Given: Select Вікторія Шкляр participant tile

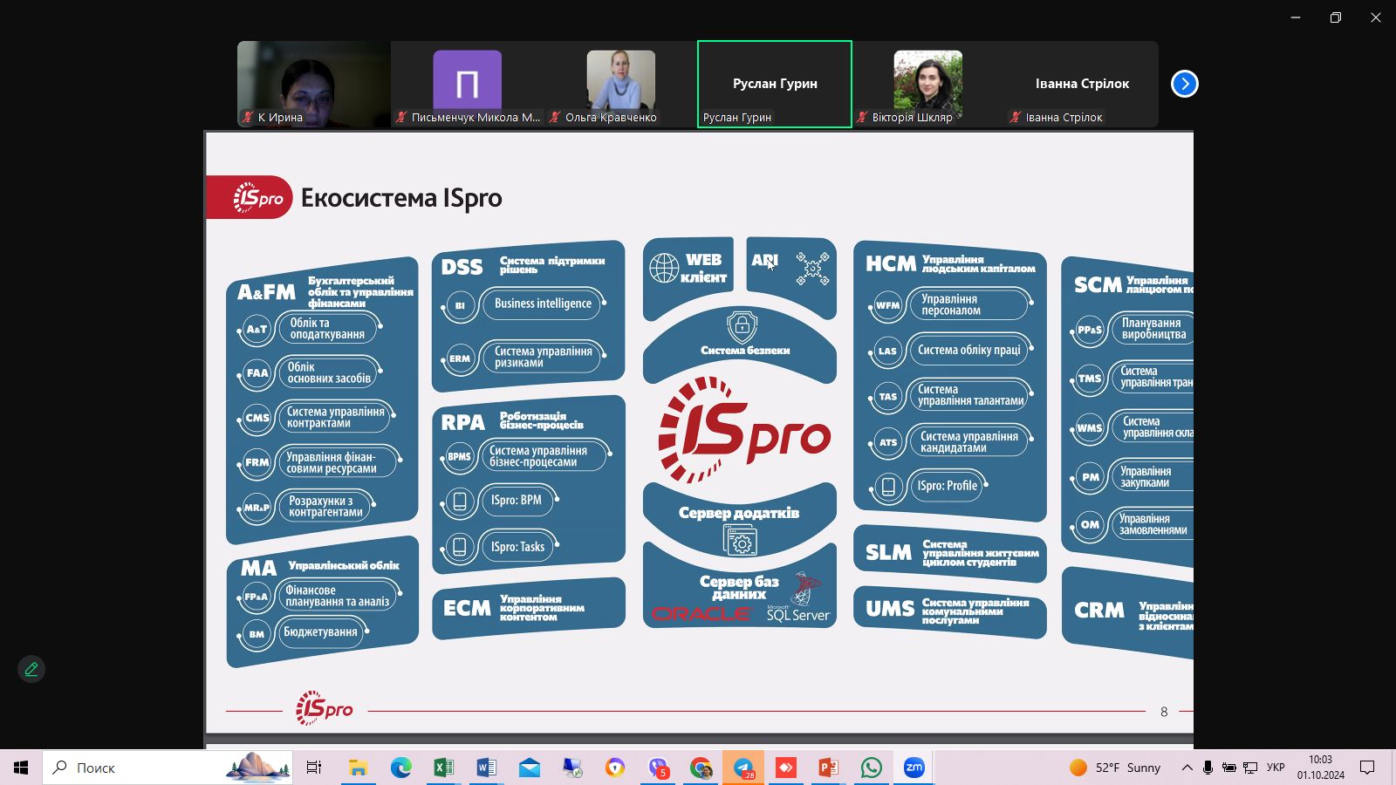Looking at the screenshot, I should pos(928,84).
